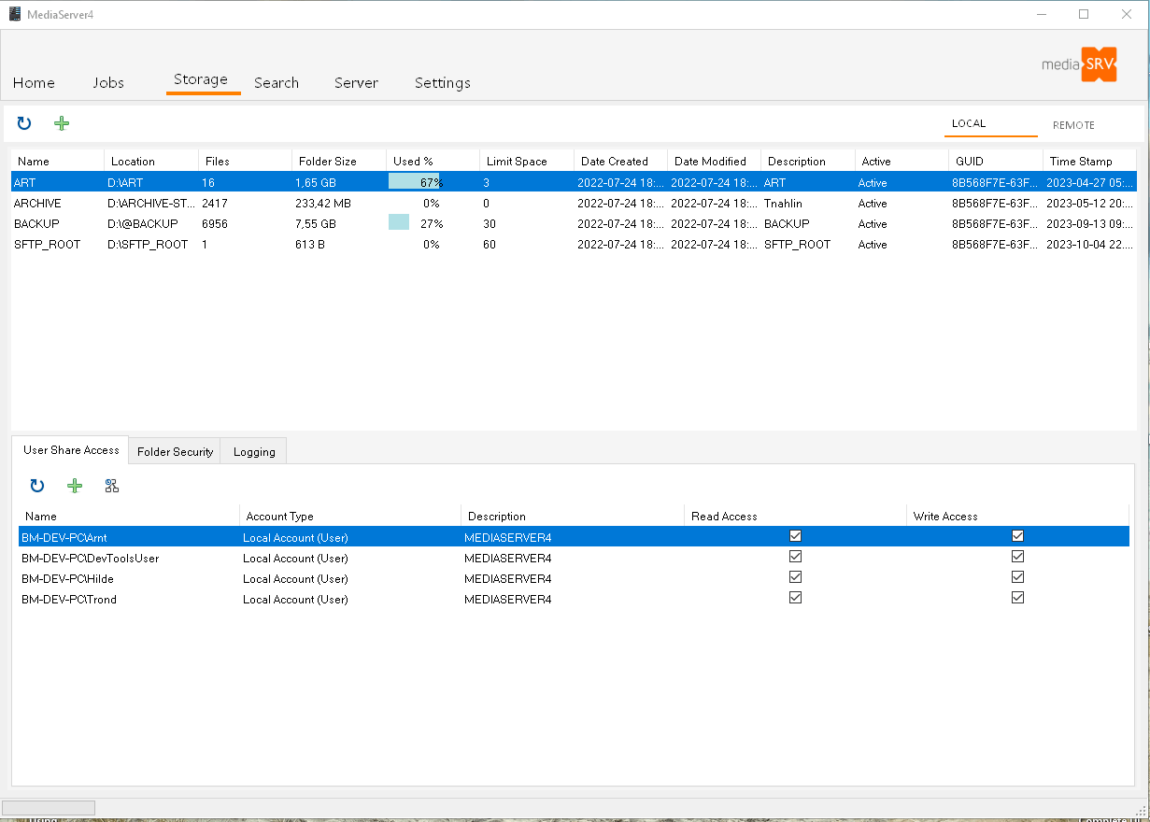
Task: Sort by Folder Size column header
Action: tap(339, 162)
